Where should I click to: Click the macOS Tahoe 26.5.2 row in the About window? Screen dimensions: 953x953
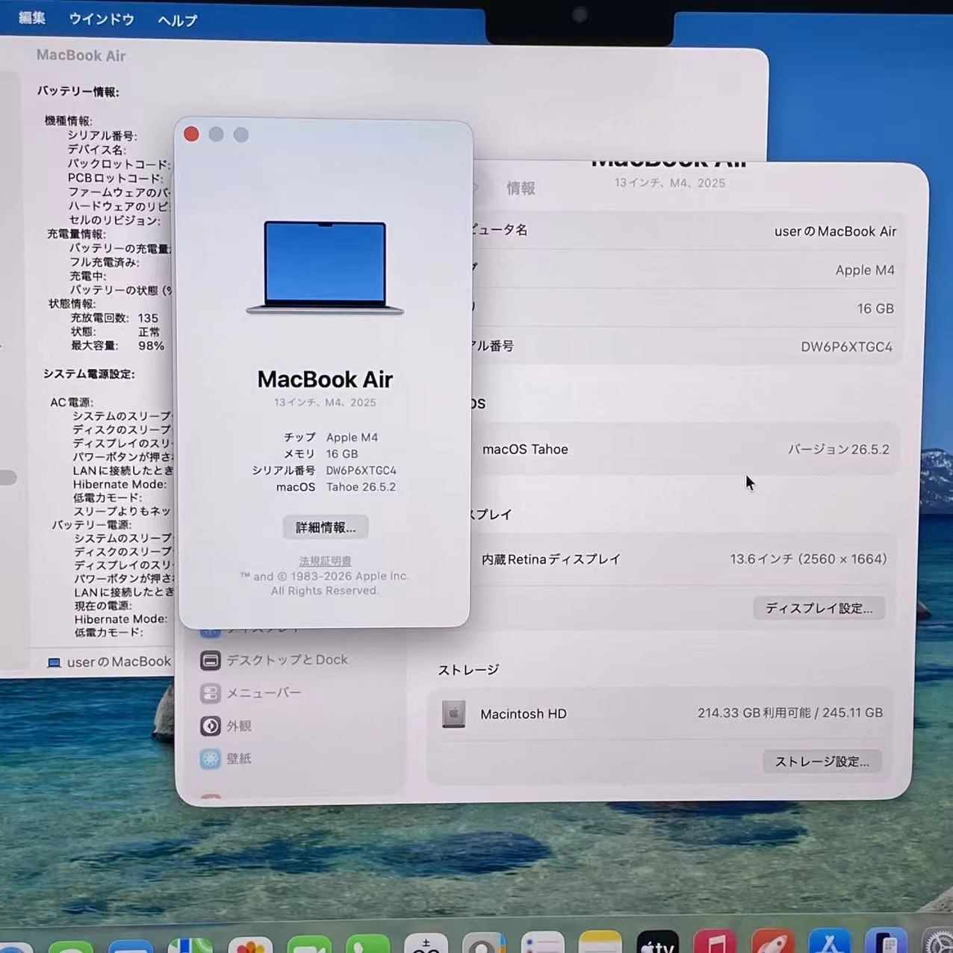(x=336, y=487)
